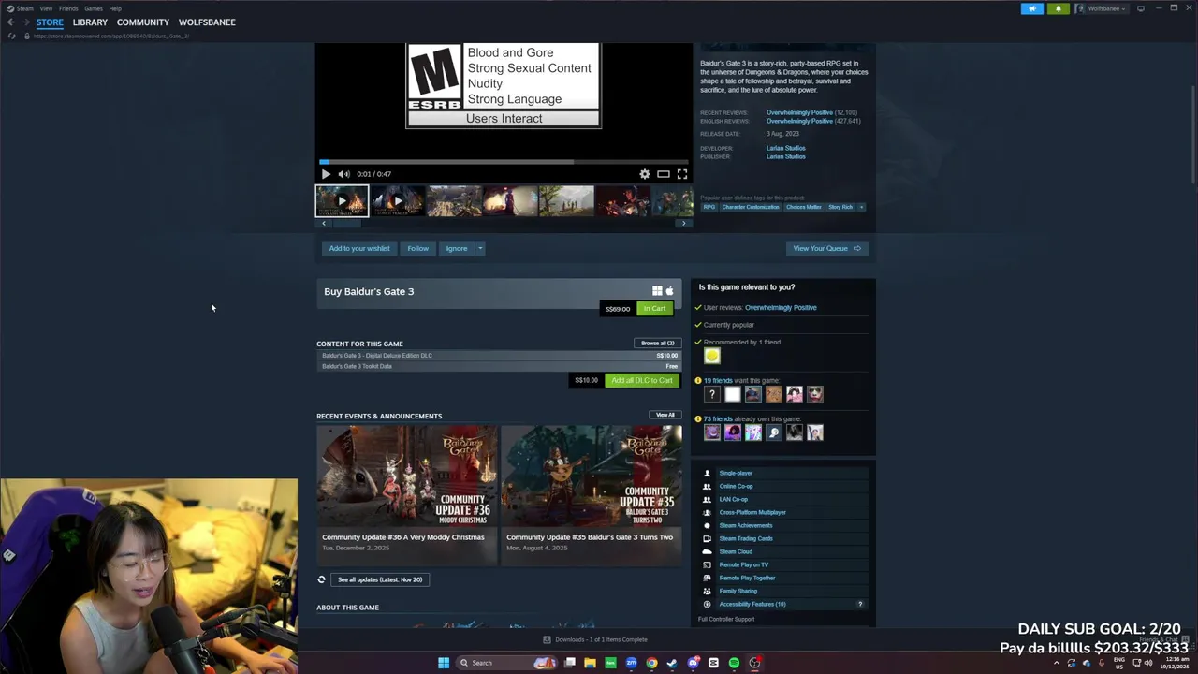
Task: Click the macOS platform icon
Action: pos(669,291)
